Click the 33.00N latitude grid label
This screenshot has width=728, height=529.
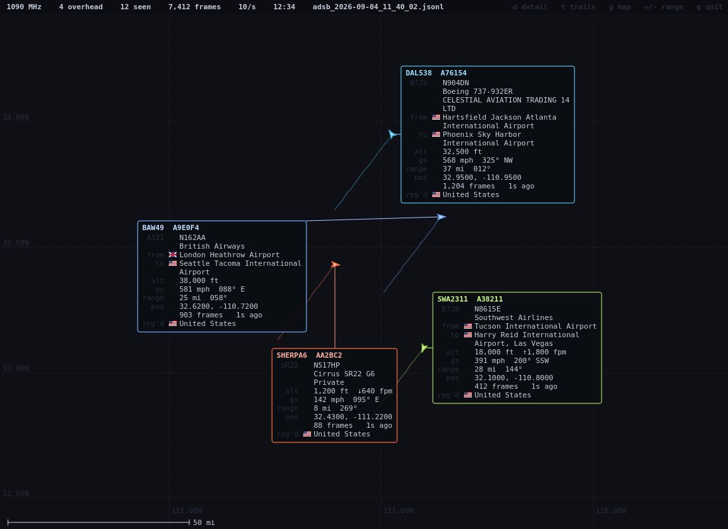tap(16, 118)
